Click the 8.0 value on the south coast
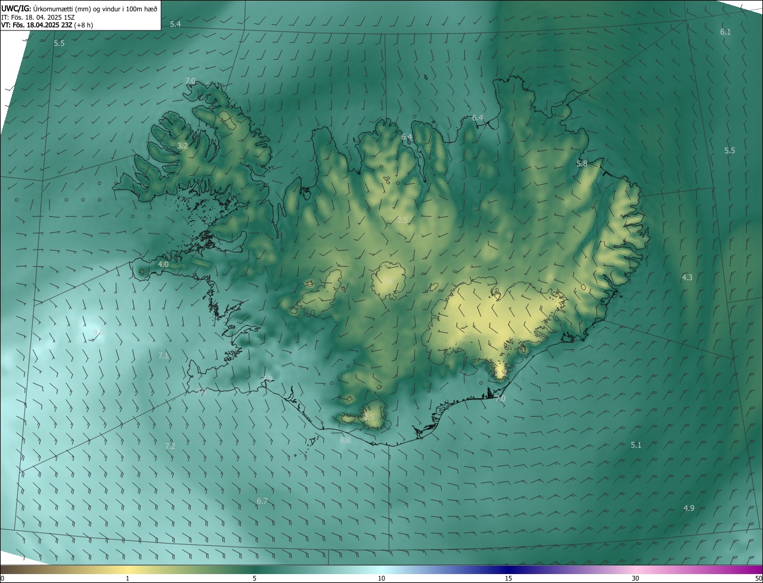763x583 pixels. [x=345, y=440]
